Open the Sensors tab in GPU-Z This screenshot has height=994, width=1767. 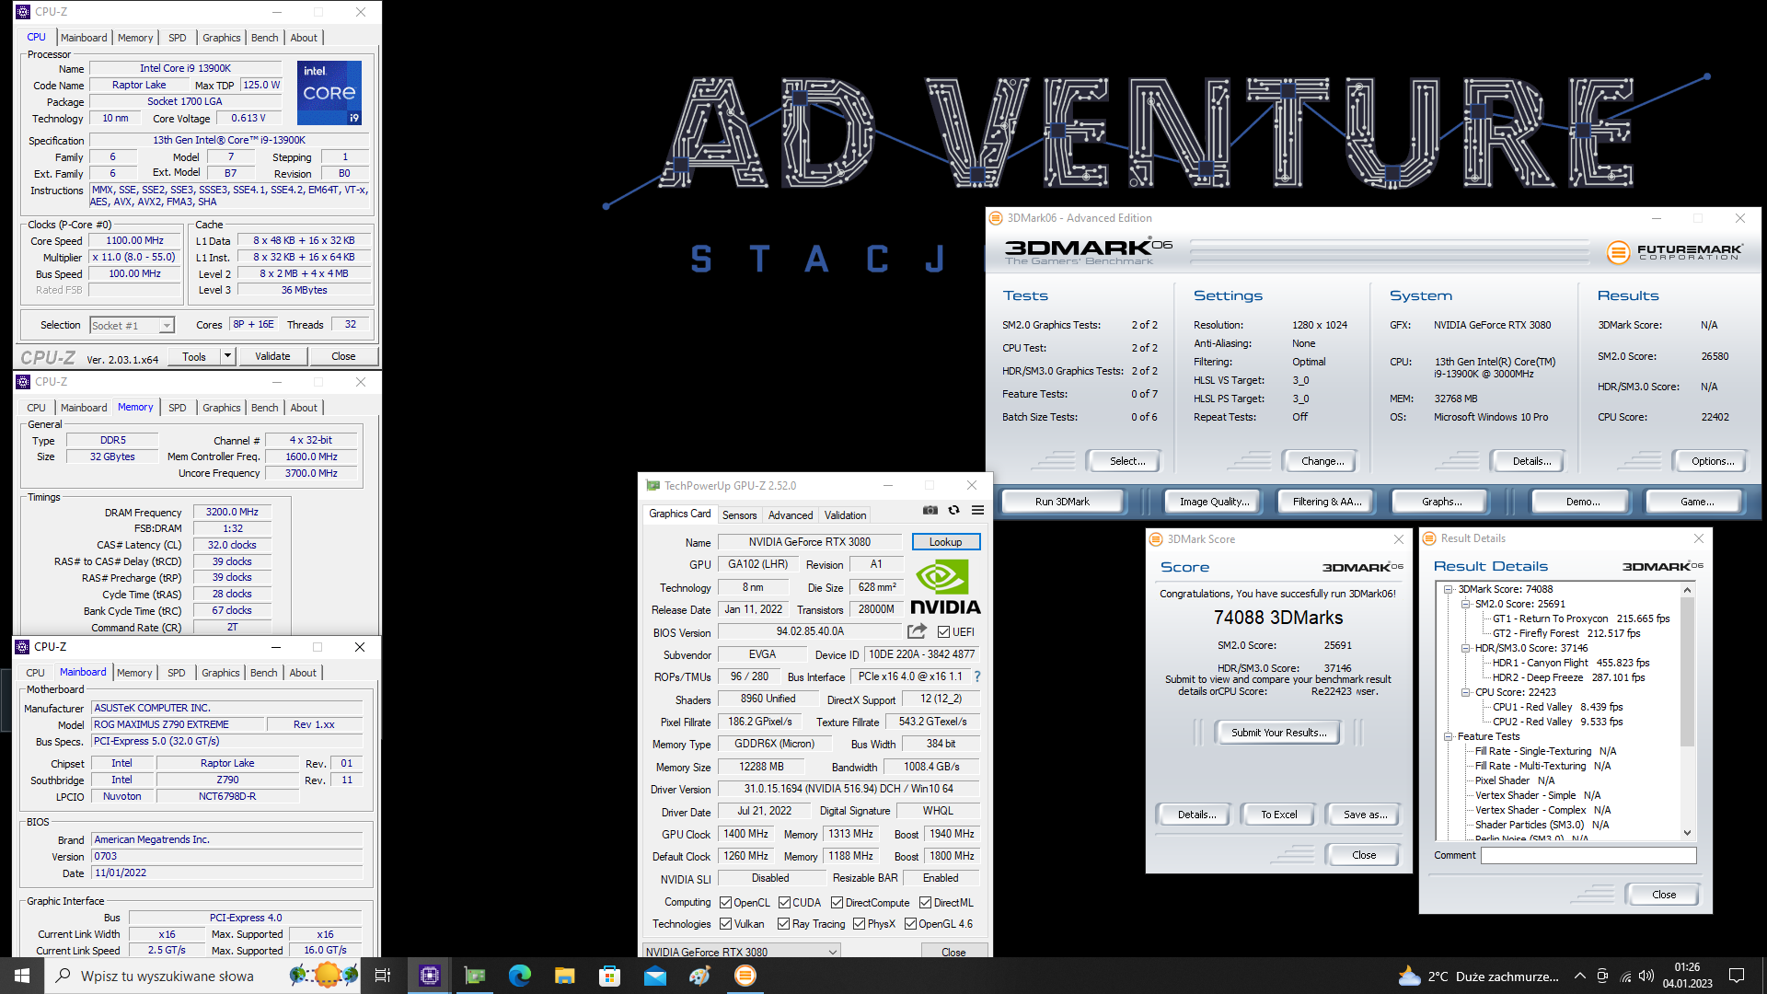pyautogui.click(x=739, y=515)
